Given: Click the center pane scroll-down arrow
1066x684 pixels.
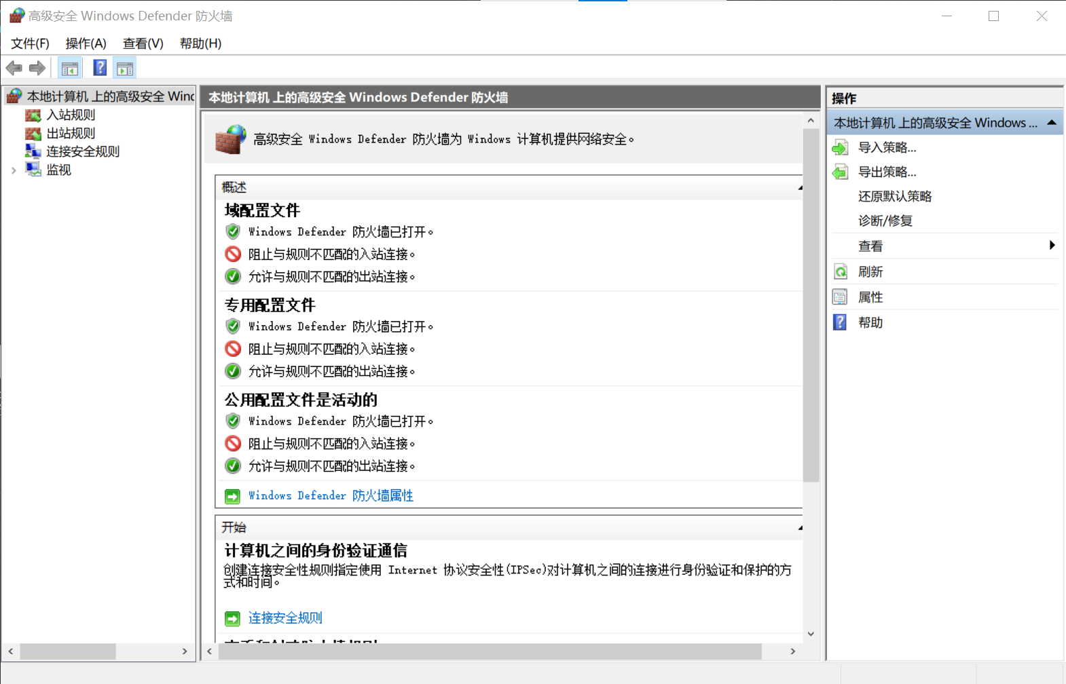Looking at the screenshot, I should pyautogui.click(x=811, y=634).
